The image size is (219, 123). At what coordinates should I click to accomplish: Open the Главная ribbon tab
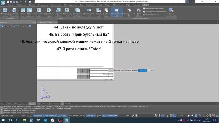pos(11,5)
